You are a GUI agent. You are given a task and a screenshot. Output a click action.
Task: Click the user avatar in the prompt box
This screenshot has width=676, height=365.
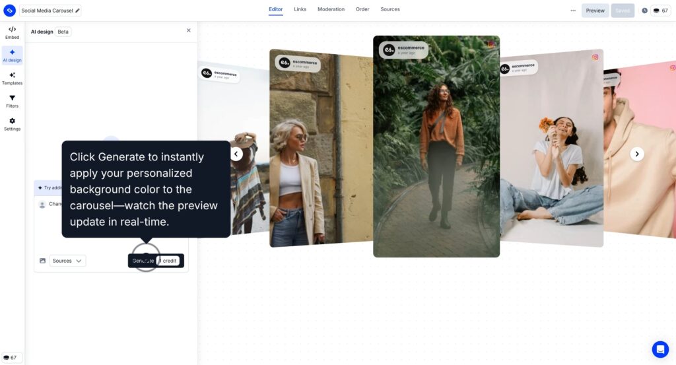[42, 204]
